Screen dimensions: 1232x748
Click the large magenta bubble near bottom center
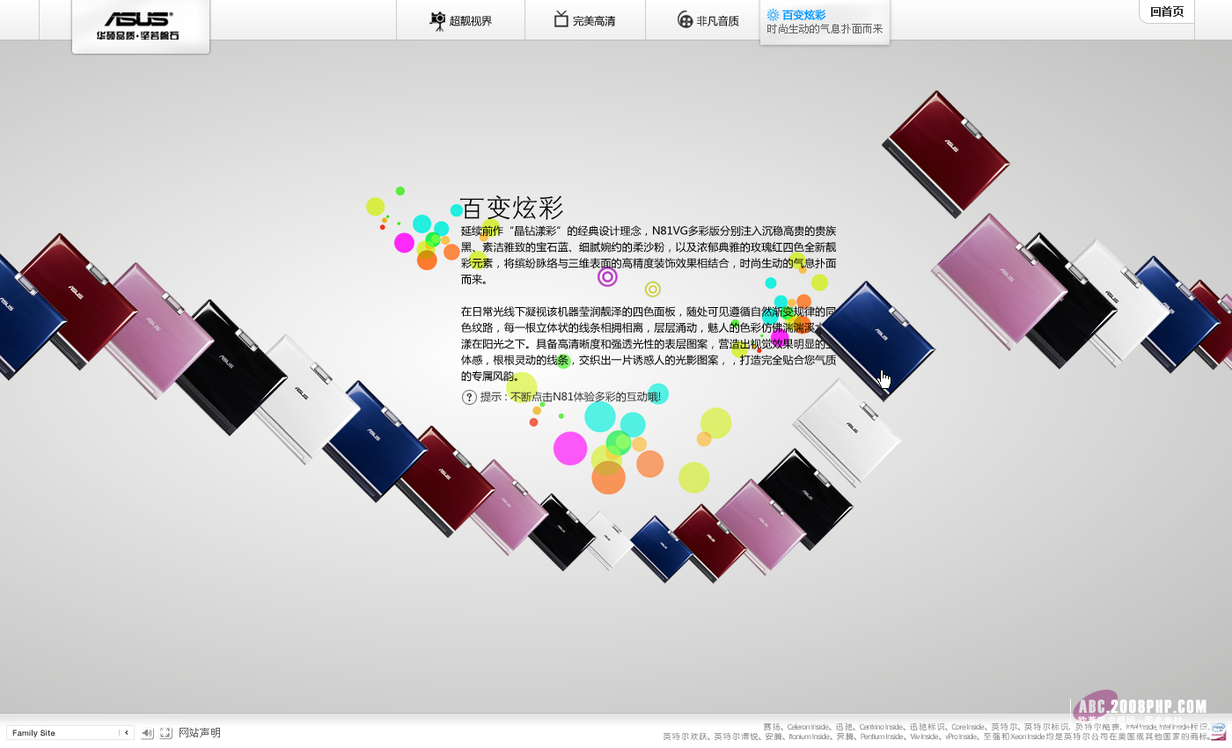[570, 448]
